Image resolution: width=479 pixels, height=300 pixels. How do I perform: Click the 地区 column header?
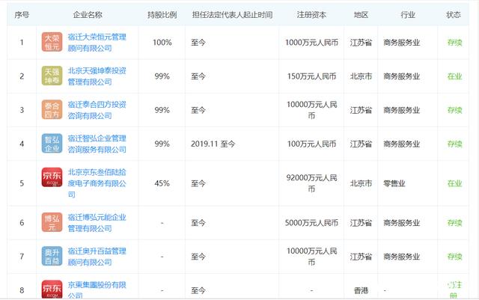tap(361, 15)
